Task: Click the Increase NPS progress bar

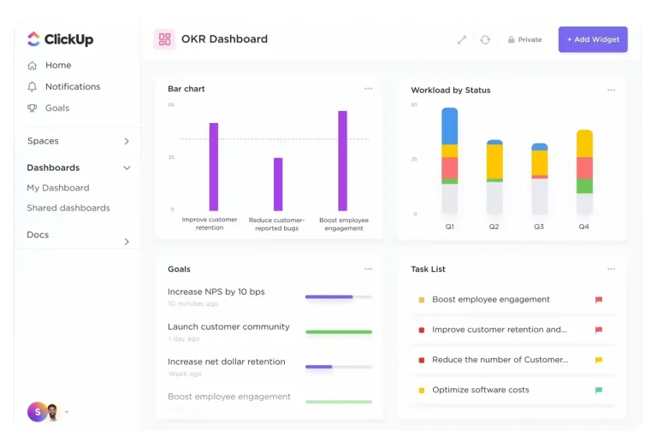Action: click(339, 297)
